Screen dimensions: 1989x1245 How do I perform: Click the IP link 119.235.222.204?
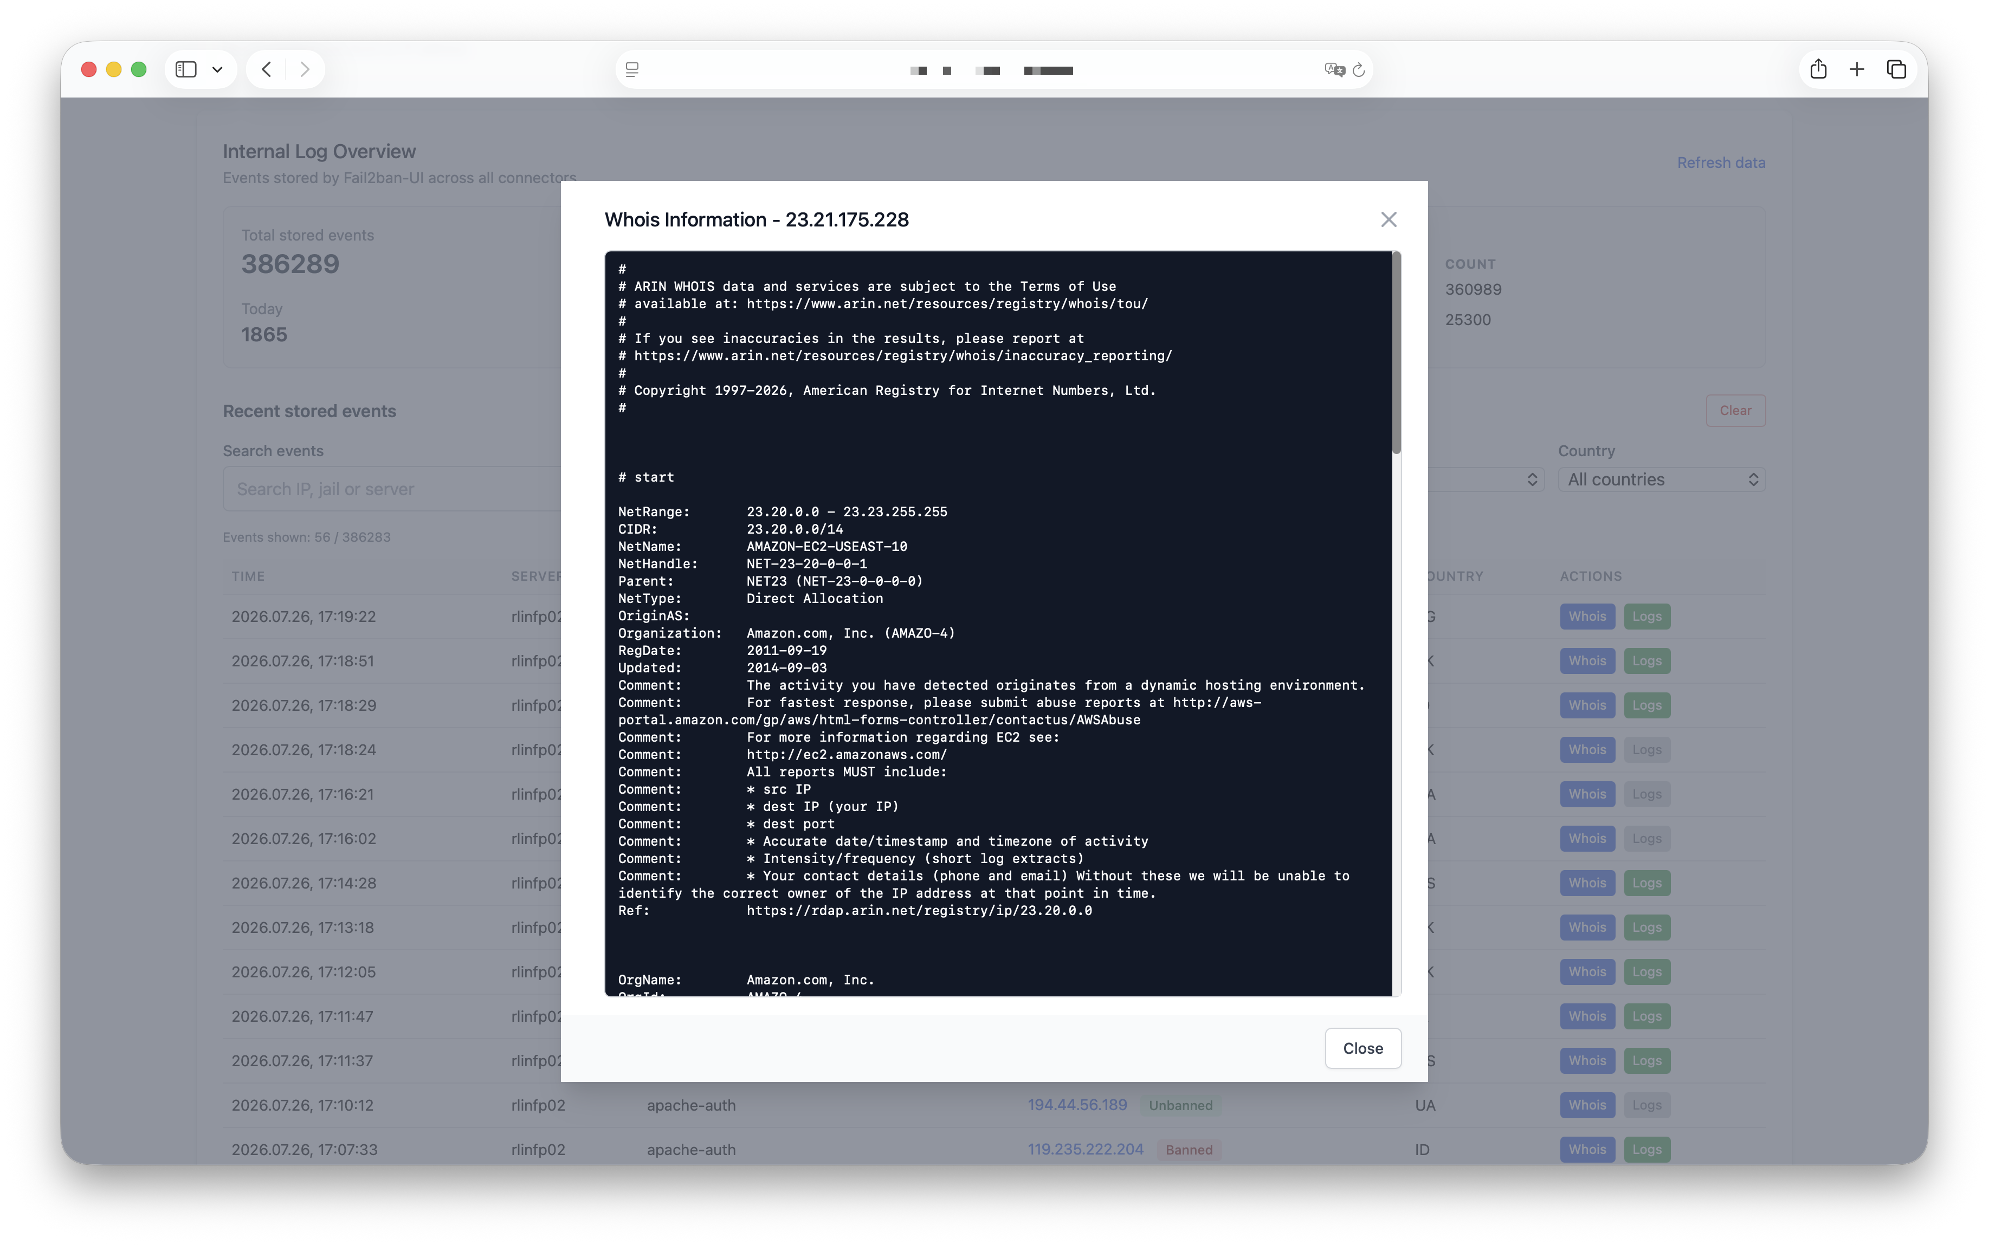pyautogui.click(x=1086, y=1150)
